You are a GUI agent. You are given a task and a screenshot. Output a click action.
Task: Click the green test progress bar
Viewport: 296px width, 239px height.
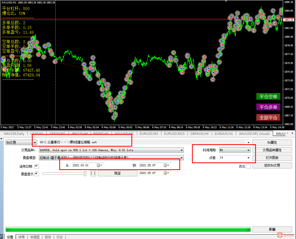128,229
